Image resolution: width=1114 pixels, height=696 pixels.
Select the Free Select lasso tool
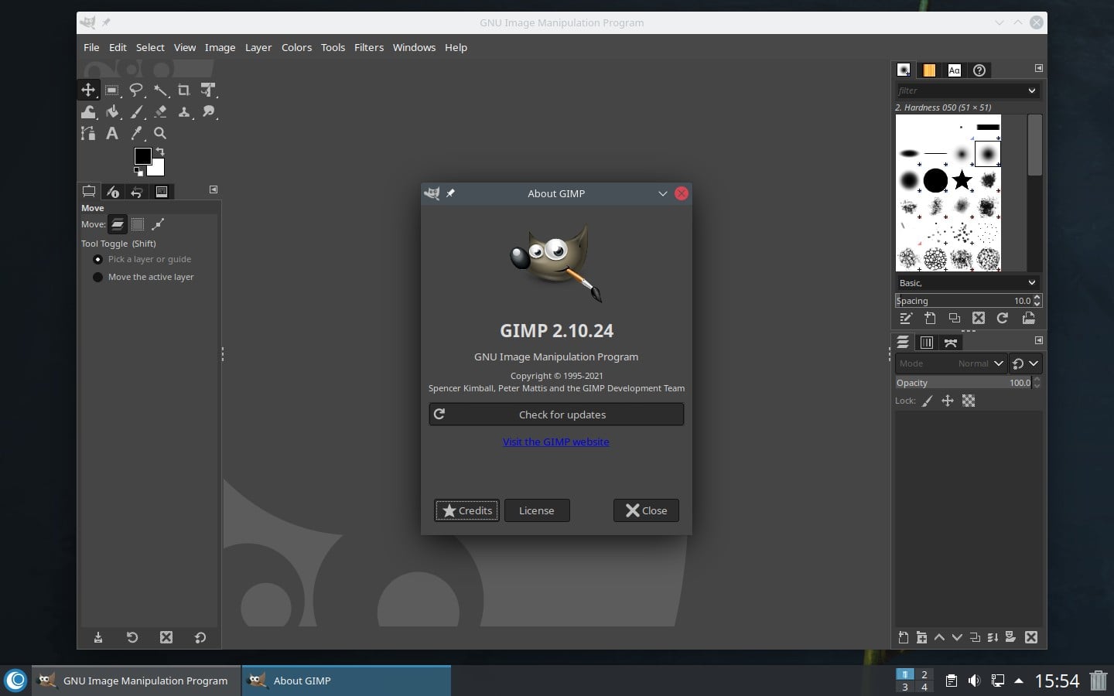point(136,90)
